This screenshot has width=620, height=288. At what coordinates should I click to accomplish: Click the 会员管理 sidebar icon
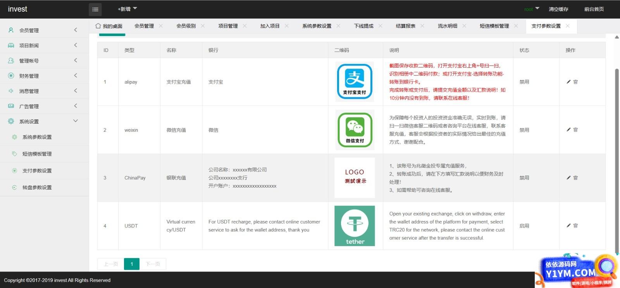11,30
